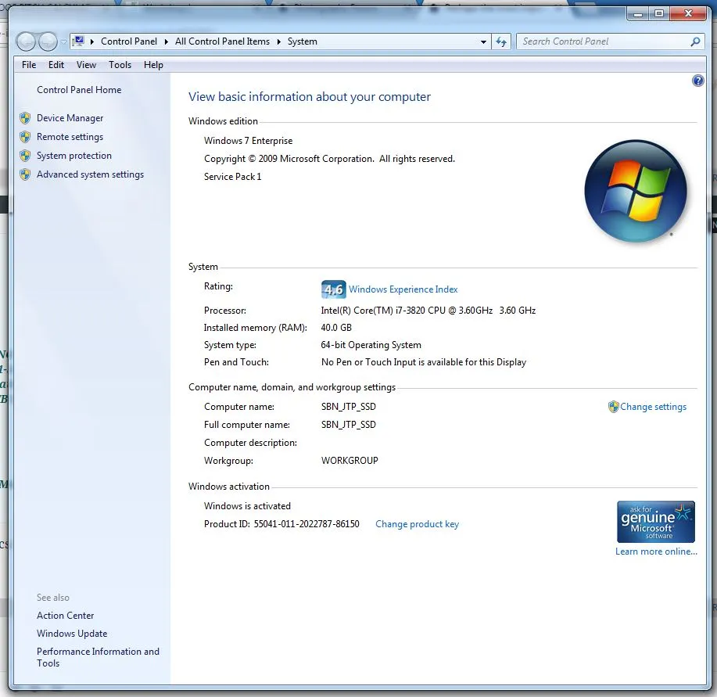Open the Tools menu
The image size is (717, 697).
[x=120, y=65]
